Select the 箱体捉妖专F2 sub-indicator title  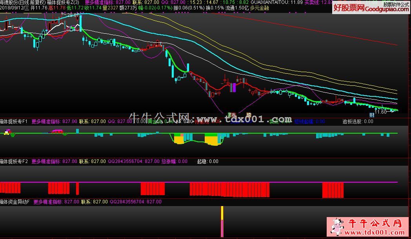tap(14, 161)
